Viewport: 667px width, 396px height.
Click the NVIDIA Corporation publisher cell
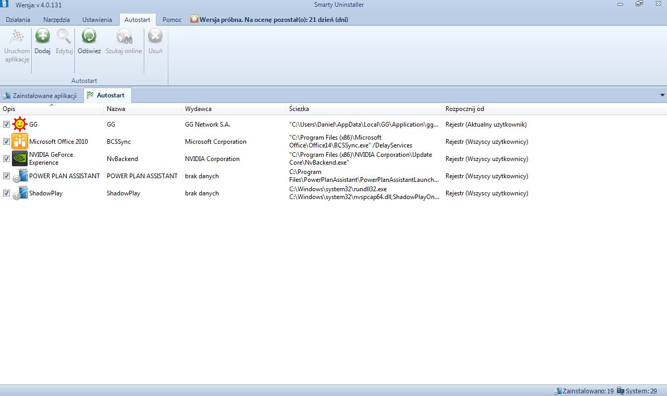coord(212,159)
